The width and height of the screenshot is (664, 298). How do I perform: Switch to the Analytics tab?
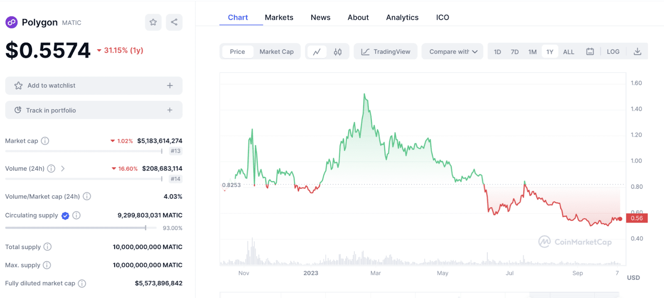click(x=402, y=17)
